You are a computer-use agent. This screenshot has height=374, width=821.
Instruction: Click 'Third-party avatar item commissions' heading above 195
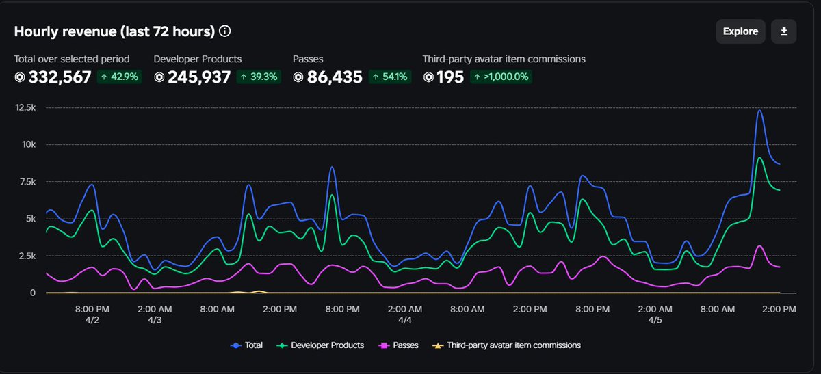pos(504,59)
